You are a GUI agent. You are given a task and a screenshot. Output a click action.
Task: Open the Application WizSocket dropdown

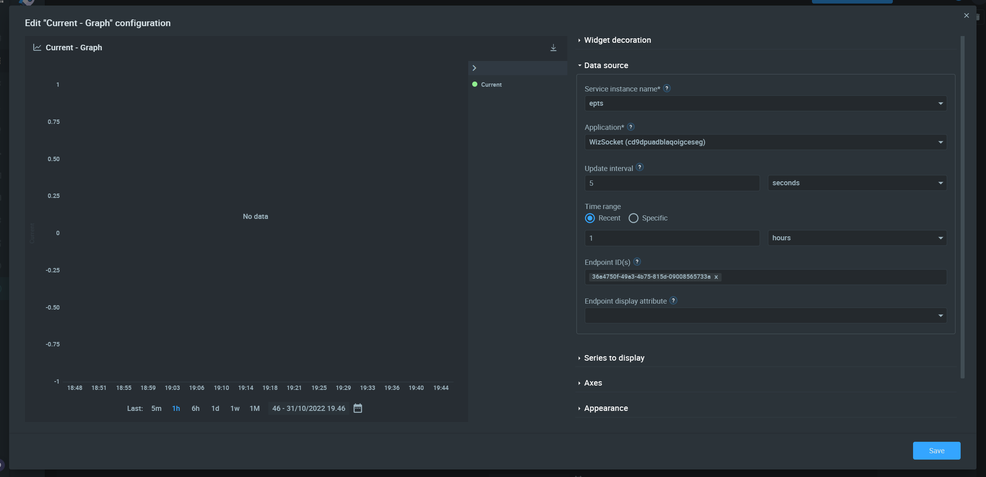coord(766,142)
